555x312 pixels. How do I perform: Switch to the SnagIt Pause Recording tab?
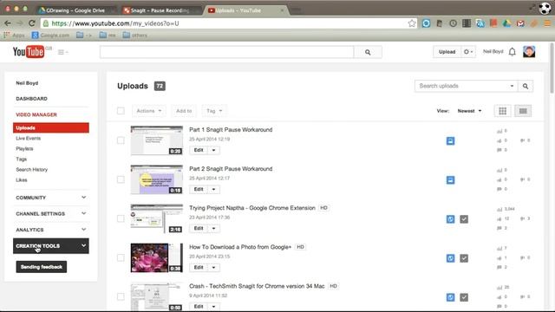tap(160, 10)
